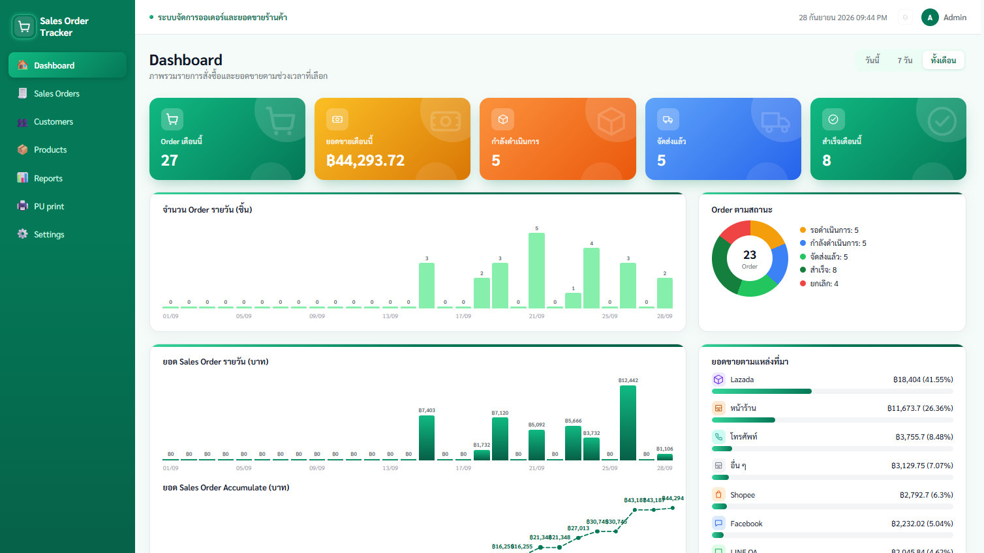
Task: Click the Facebook chat icon
Action: (x=718, y=524)
